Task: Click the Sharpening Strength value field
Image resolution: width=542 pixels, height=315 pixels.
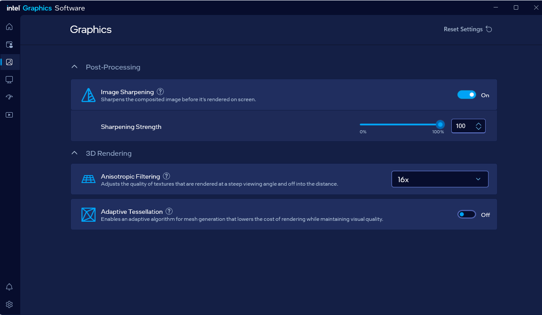Action: 462,126
